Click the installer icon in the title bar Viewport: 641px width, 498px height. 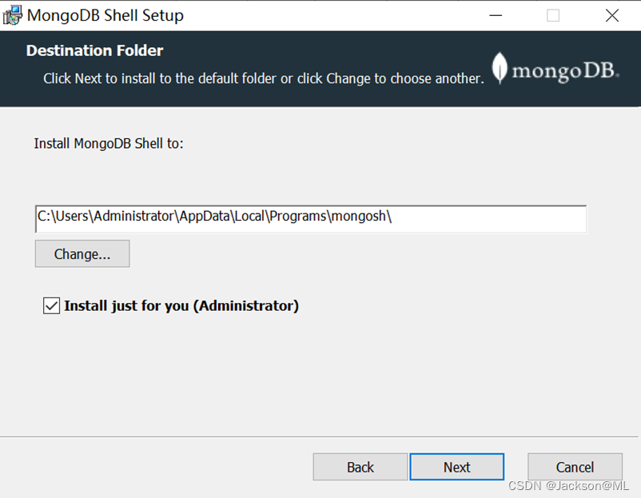tap(12, 15)
